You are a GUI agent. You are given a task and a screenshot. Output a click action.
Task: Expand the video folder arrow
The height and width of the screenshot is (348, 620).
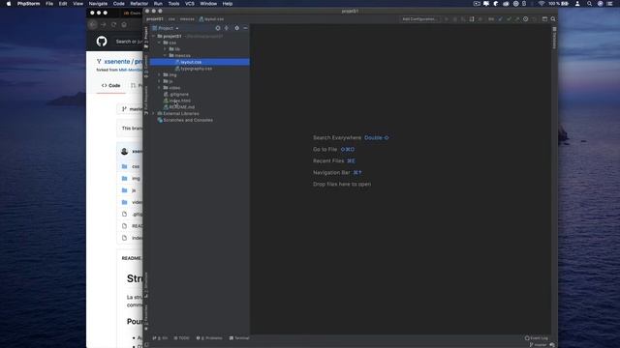tap(159, 88)
